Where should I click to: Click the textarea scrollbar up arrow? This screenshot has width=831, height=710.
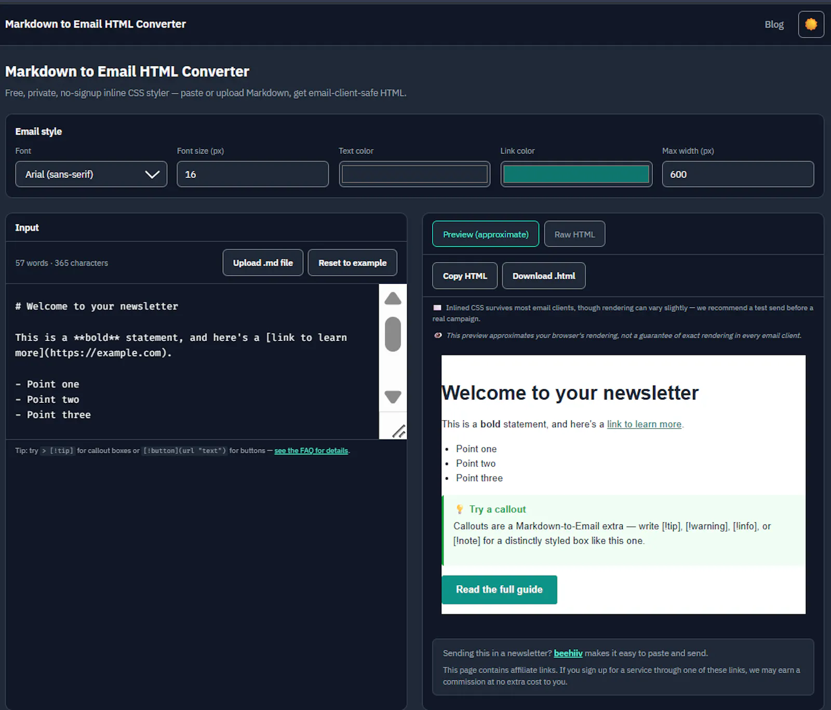[393, 298]
